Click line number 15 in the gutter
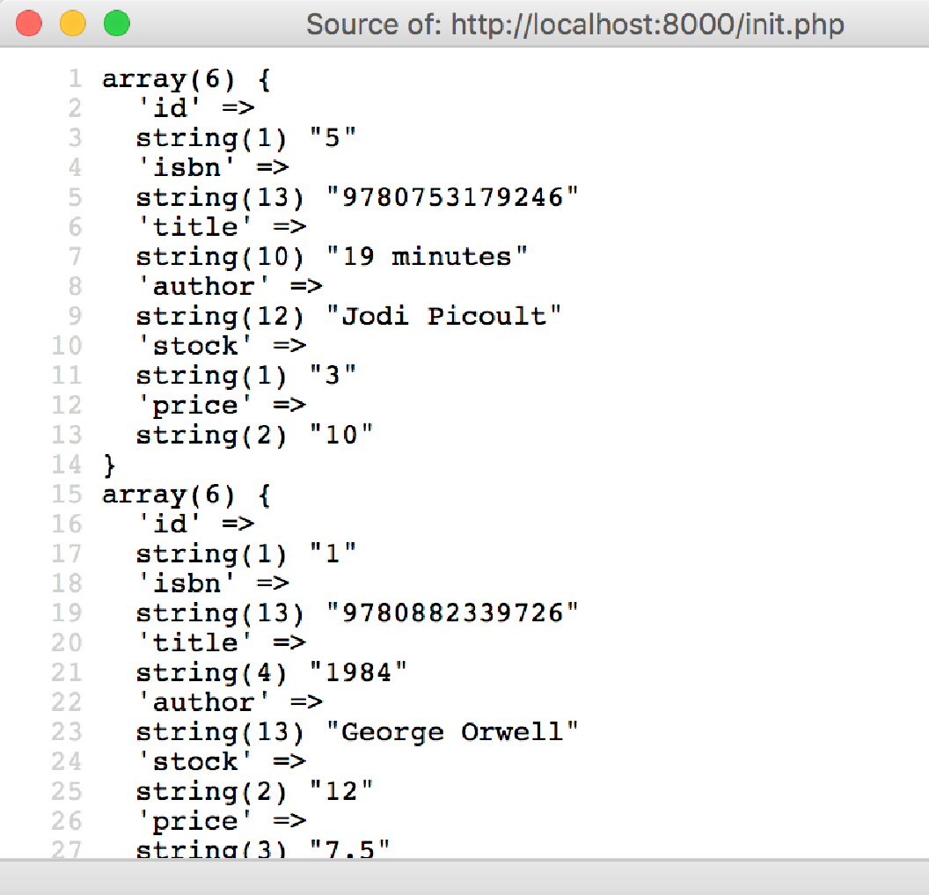This screenshot has width=929, height=895. click(66, 495)
